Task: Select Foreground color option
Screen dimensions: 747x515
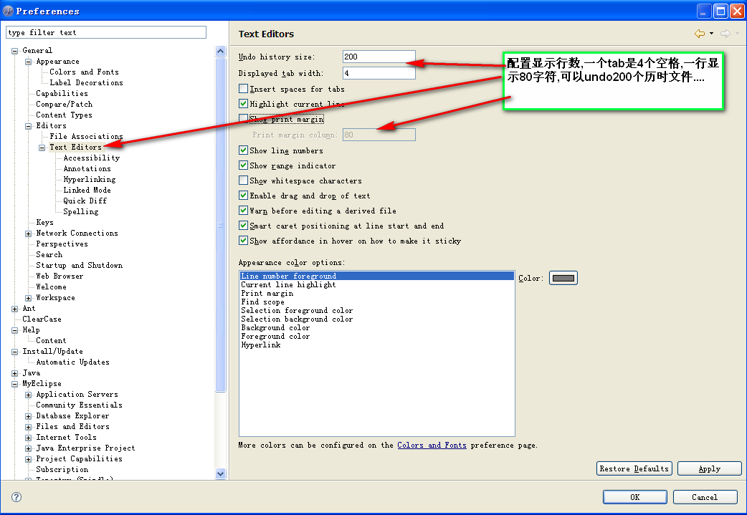Action: (x=275, y=336)
